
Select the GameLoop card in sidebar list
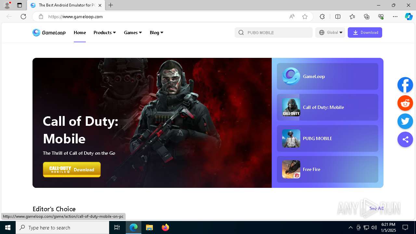pyautogui.click(x=328, y=76)
